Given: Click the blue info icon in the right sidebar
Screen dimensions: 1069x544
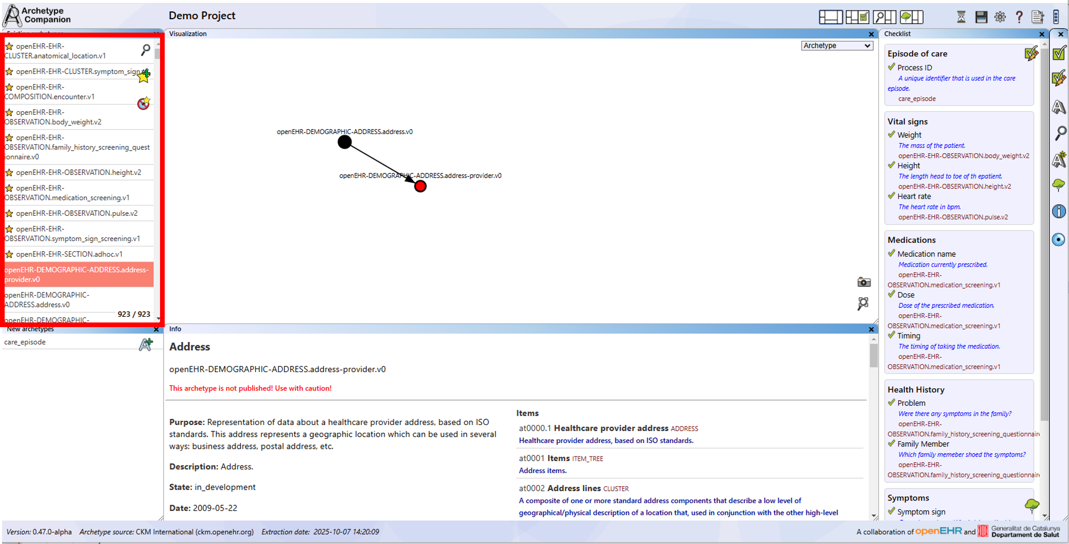Looking at the screenshot, I should click(1059, 211).
